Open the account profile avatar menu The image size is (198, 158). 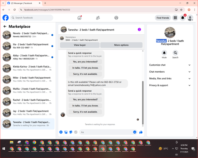pos(190,18)
